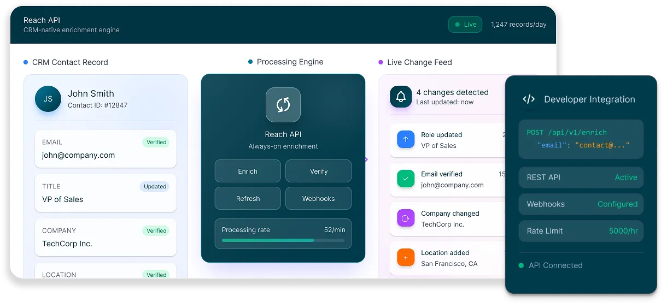Image resolution: width=667 pixels, height=308 pixels.
Task: Click the green API Connected status dot
Action: (x=521, y=265)
